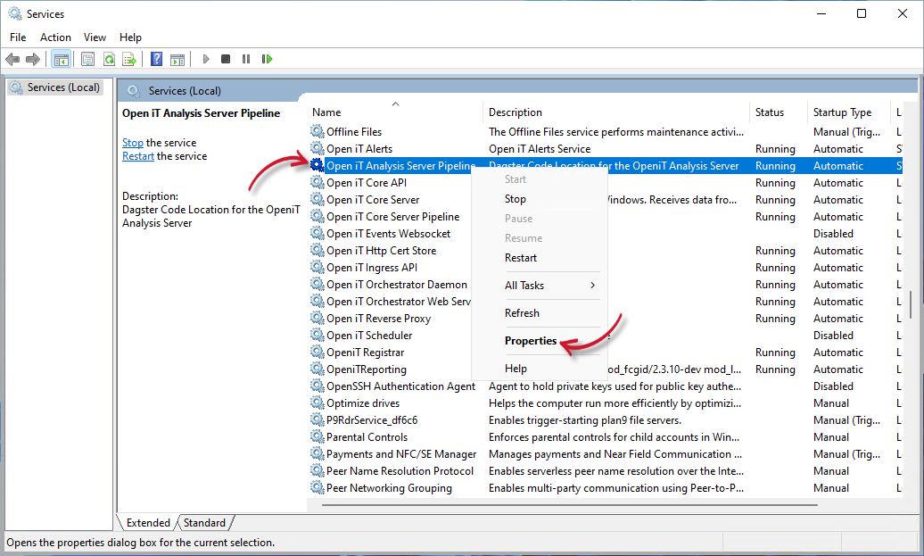
Task: Click the Restart Service toolbar icon
Action: pos(267,59)
